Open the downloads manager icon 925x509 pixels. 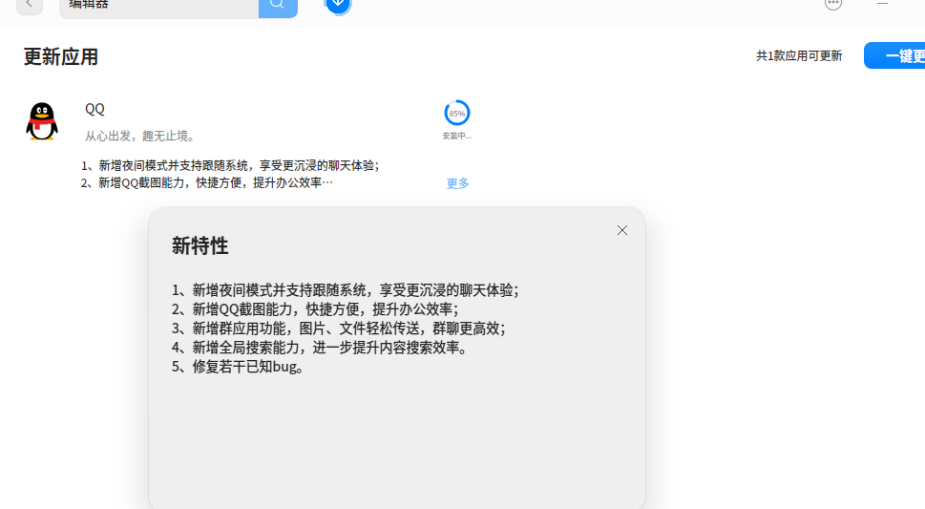338,6
